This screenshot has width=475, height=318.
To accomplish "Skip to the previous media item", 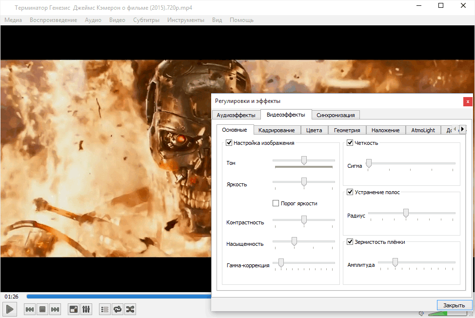I will pyautogui.click(x=29, y=309).
